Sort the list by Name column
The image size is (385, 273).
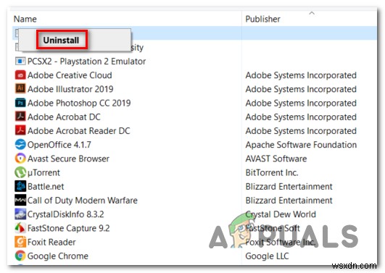(x=25, y=19)
